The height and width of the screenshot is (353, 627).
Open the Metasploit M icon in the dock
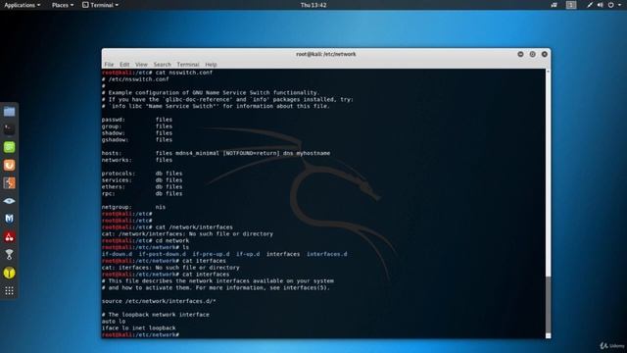[9, 219]
